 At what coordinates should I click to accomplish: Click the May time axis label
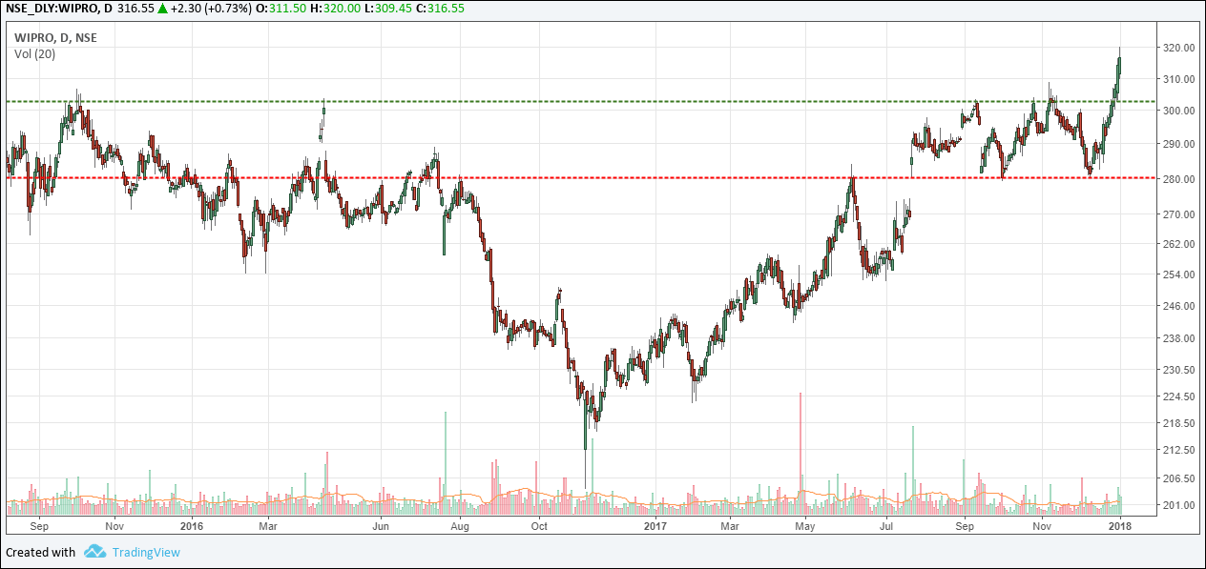pos(806,525)
